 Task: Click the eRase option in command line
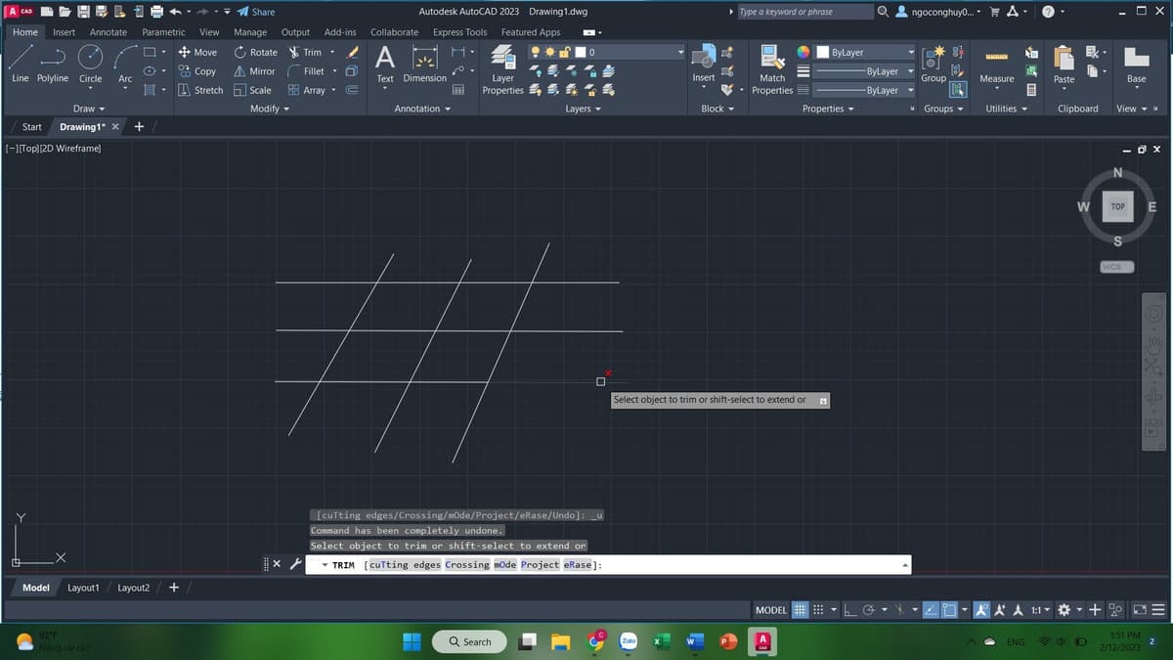577,565
